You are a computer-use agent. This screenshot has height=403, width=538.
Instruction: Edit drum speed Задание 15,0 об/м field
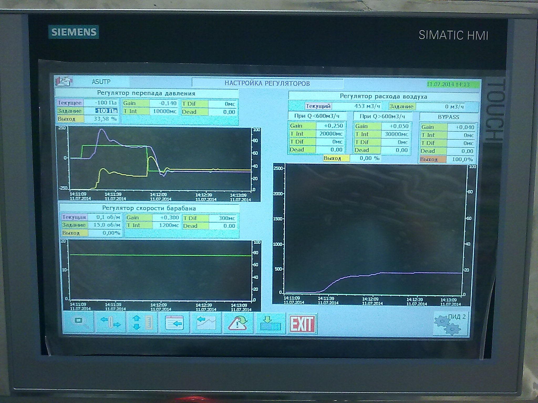coord(104,225)
